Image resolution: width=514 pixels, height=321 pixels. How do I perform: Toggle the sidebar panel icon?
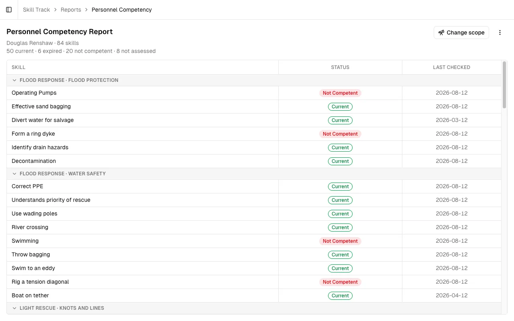(9, 10)
